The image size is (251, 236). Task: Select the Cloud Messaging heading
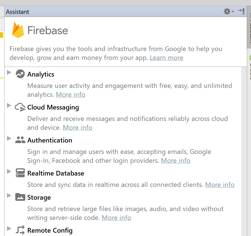(x=53, y=107)
